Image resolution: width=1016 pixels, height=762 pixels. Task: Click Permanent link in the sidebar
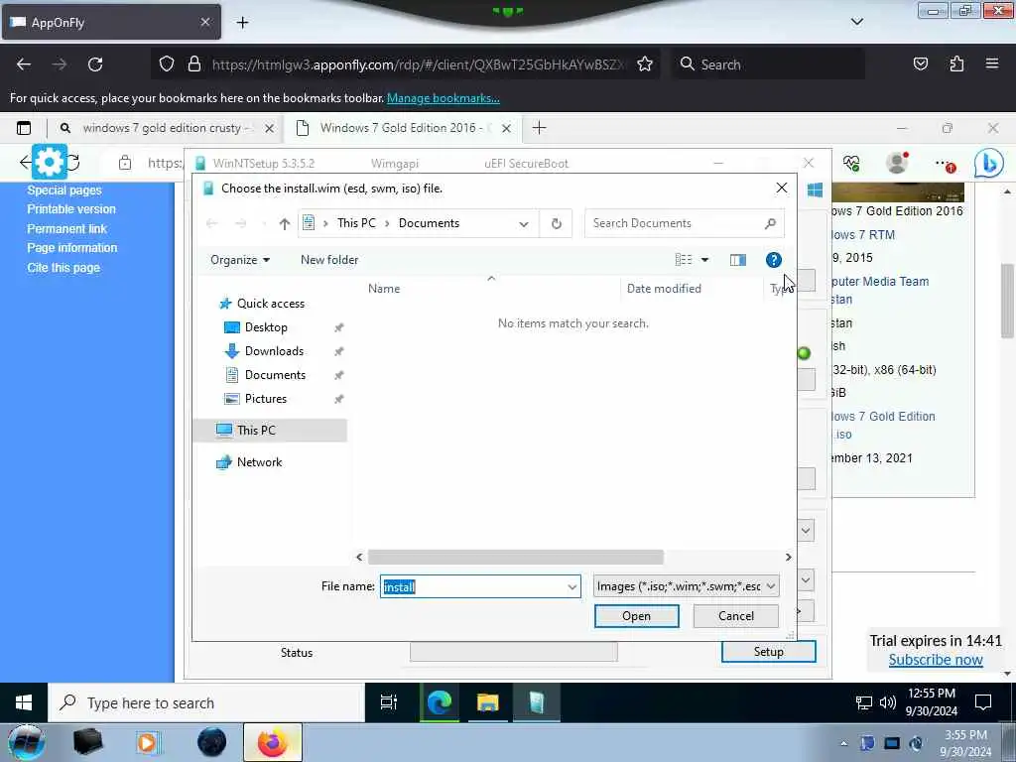click(66, 229)
